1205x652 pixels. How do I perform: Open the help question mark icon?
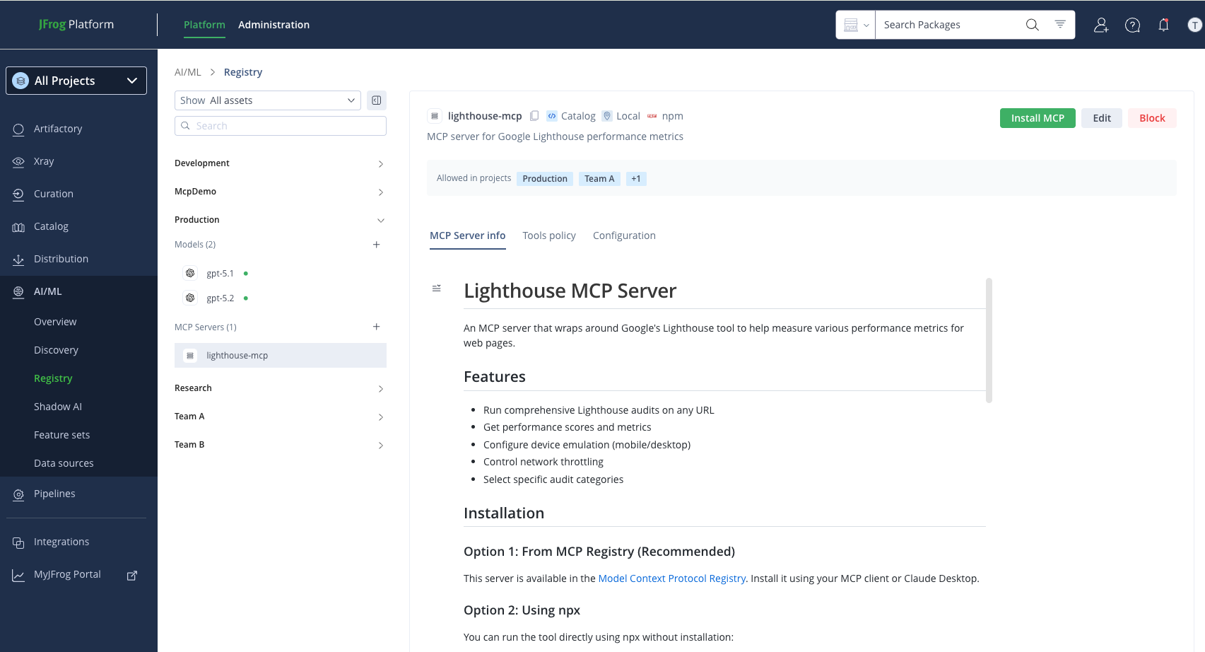[x=1132, y=25]
